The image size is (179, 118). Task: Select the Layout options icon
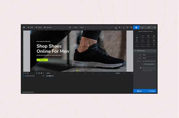(x=142, y=37)
